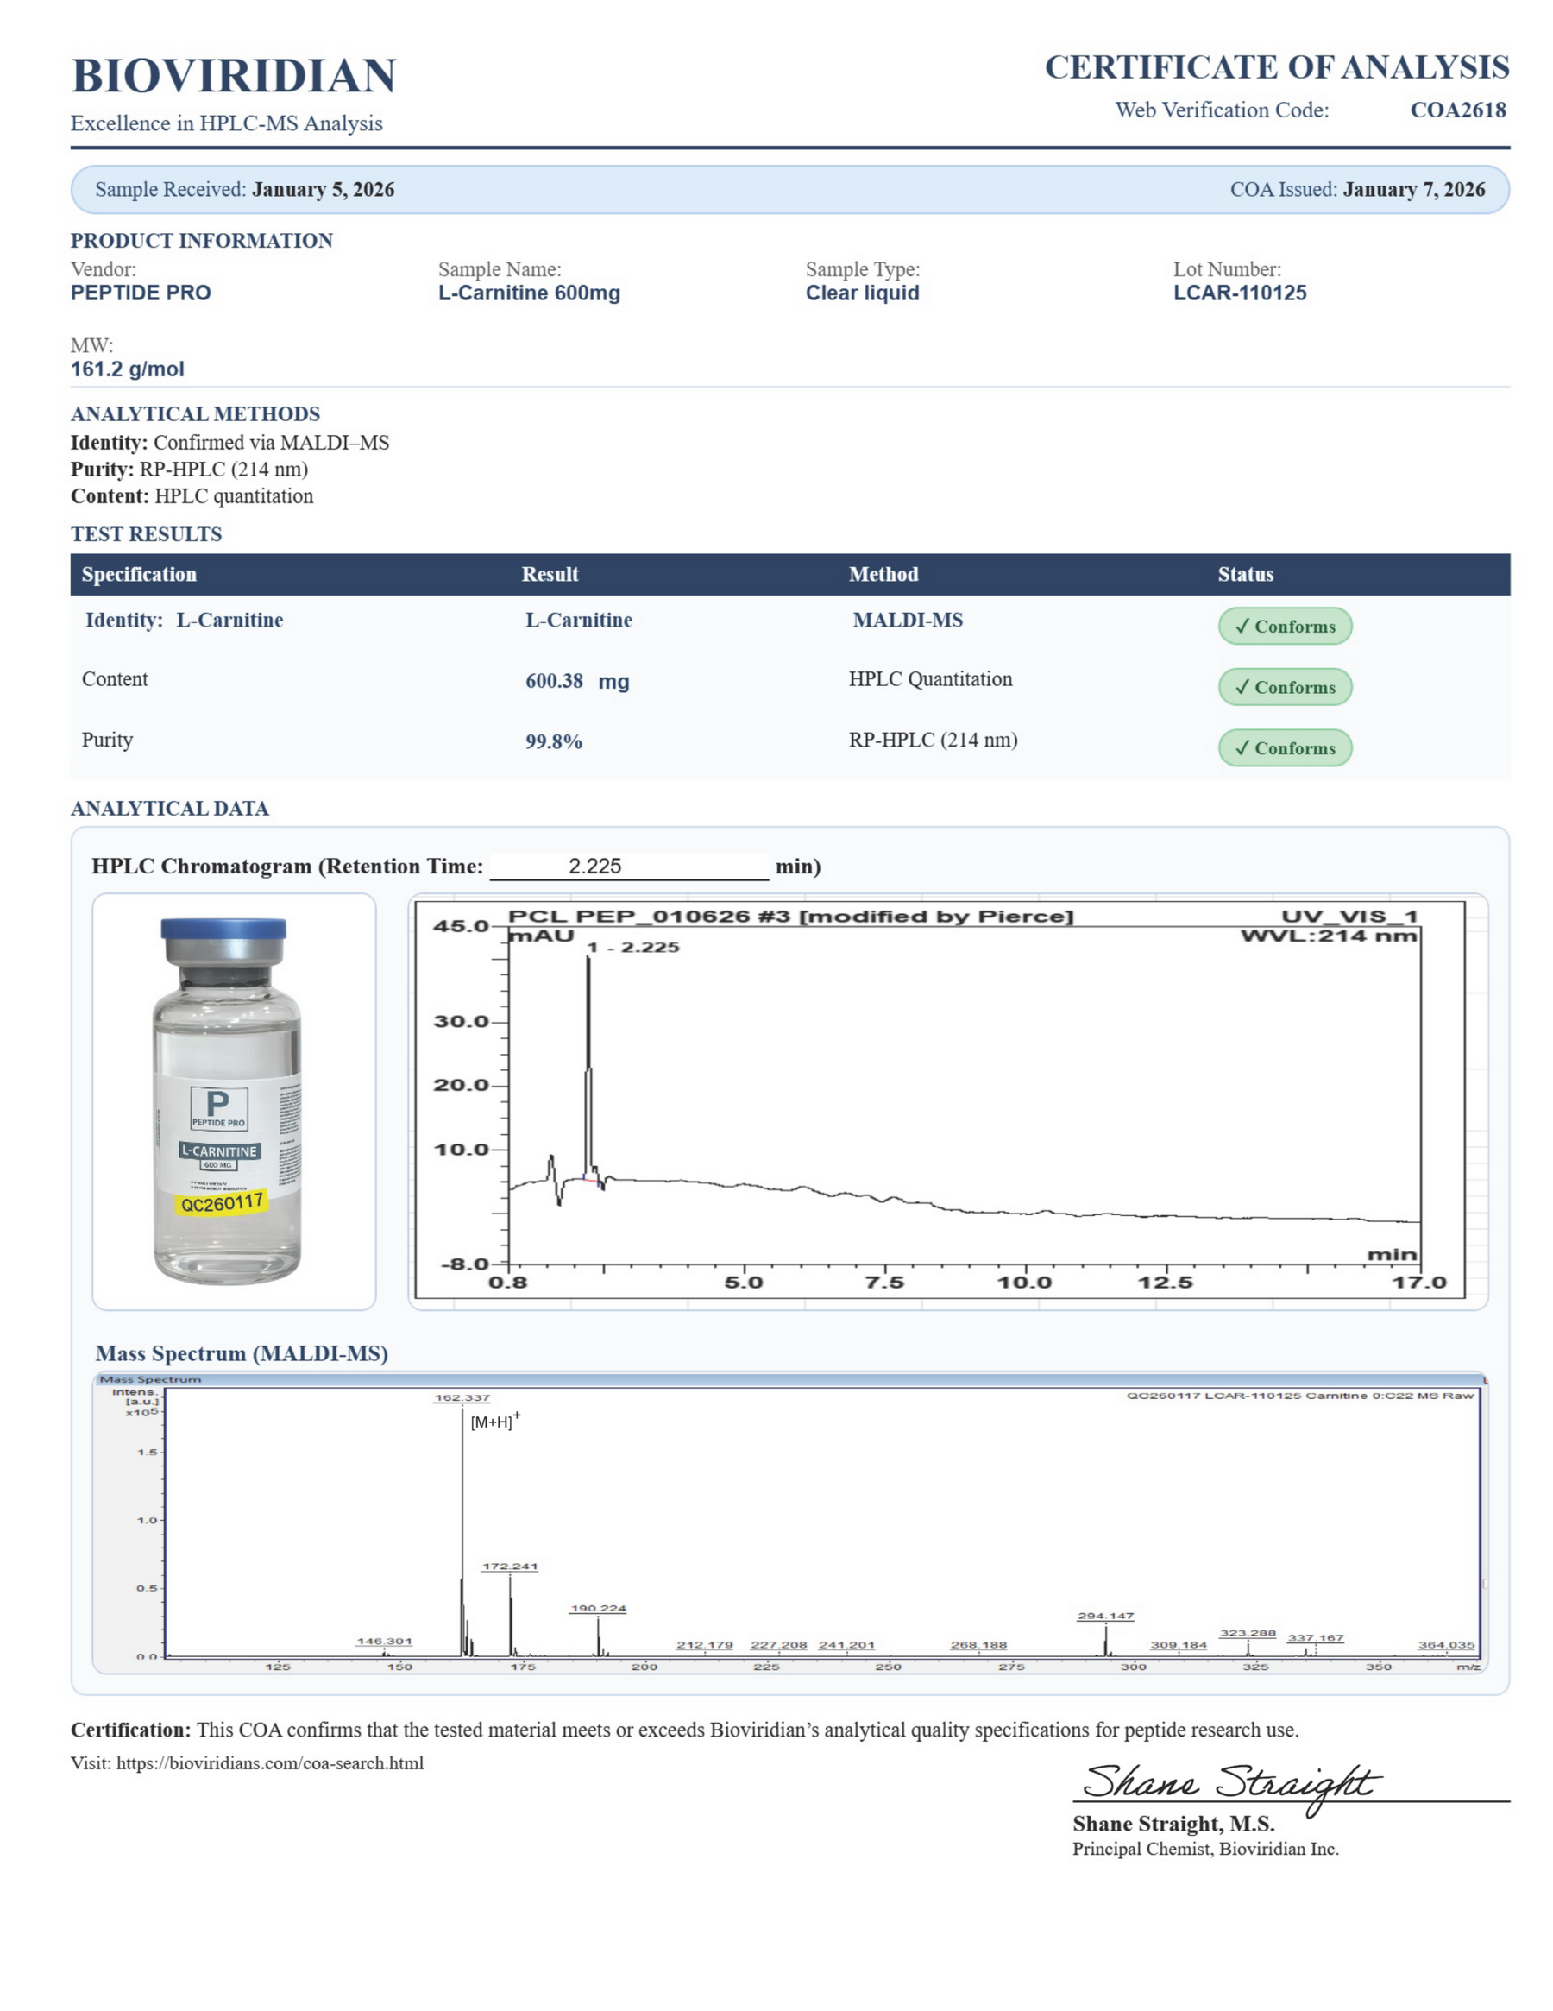The height and width of the screenshot is (2011, 1553).
Task: Click the Method column header
Action: [883, 575]
